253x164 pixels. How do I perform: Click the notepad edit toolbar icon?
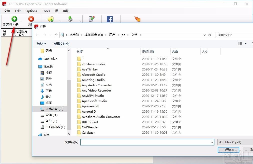click(x=92, y=19)
